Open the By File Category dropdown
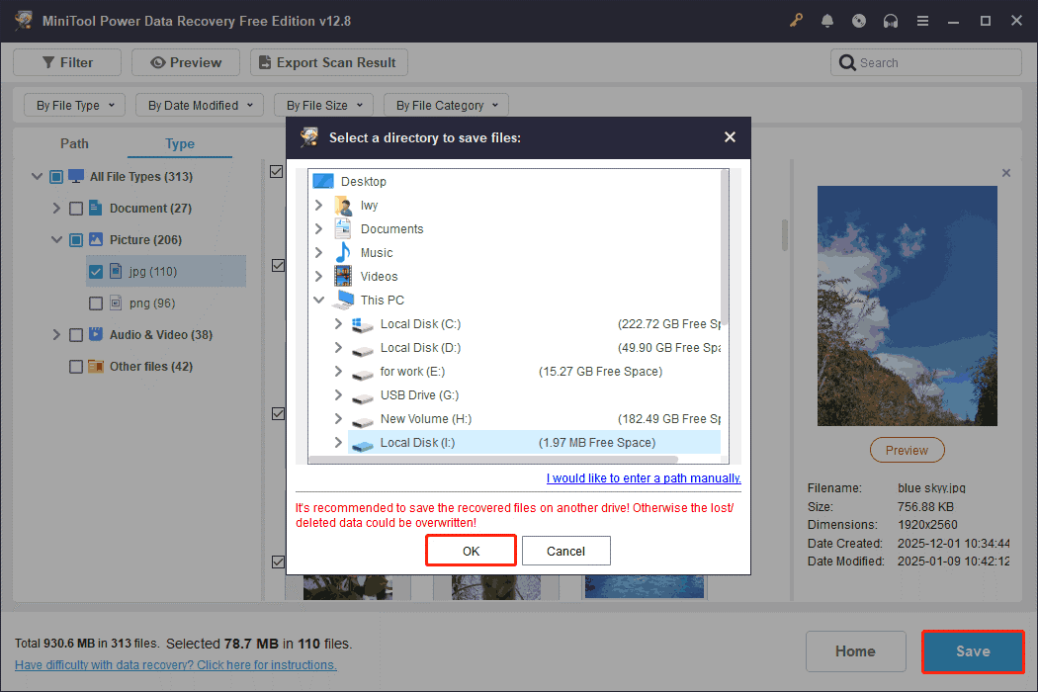Viewport: 1038px width, 692px height. pyautogui.click(x=446, y=104)
